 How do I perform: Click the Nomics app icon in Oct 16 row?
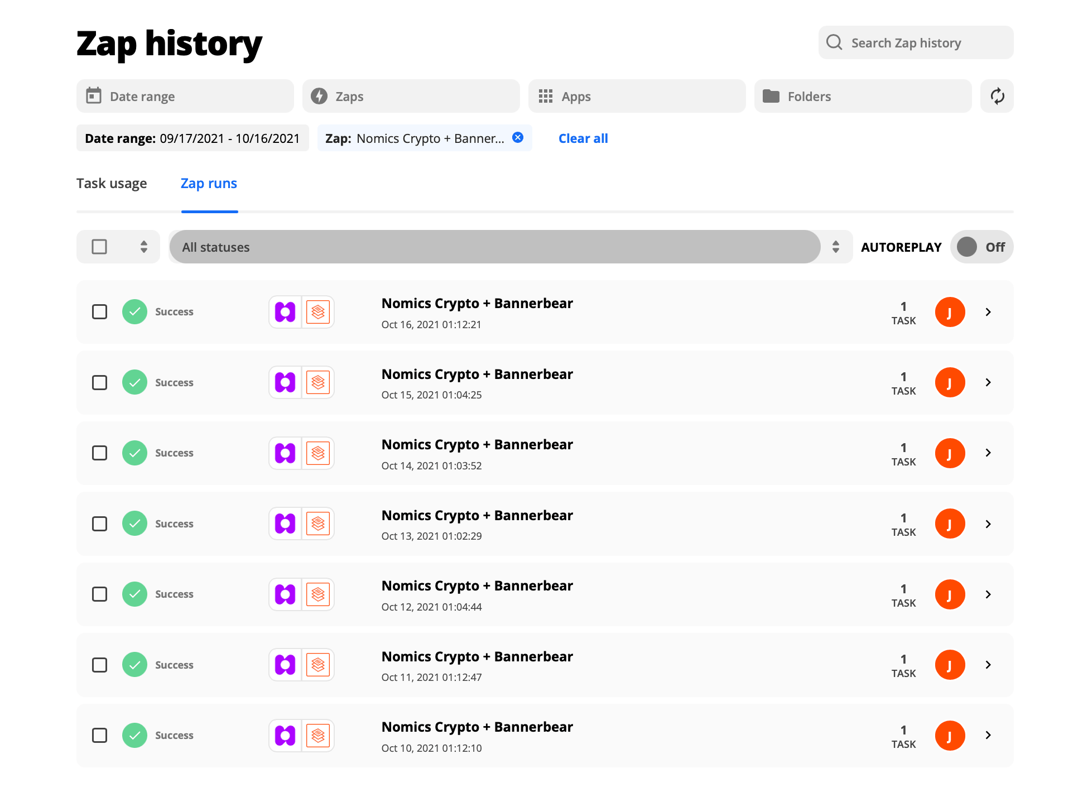pyautogui.click(x=285, y=312)
